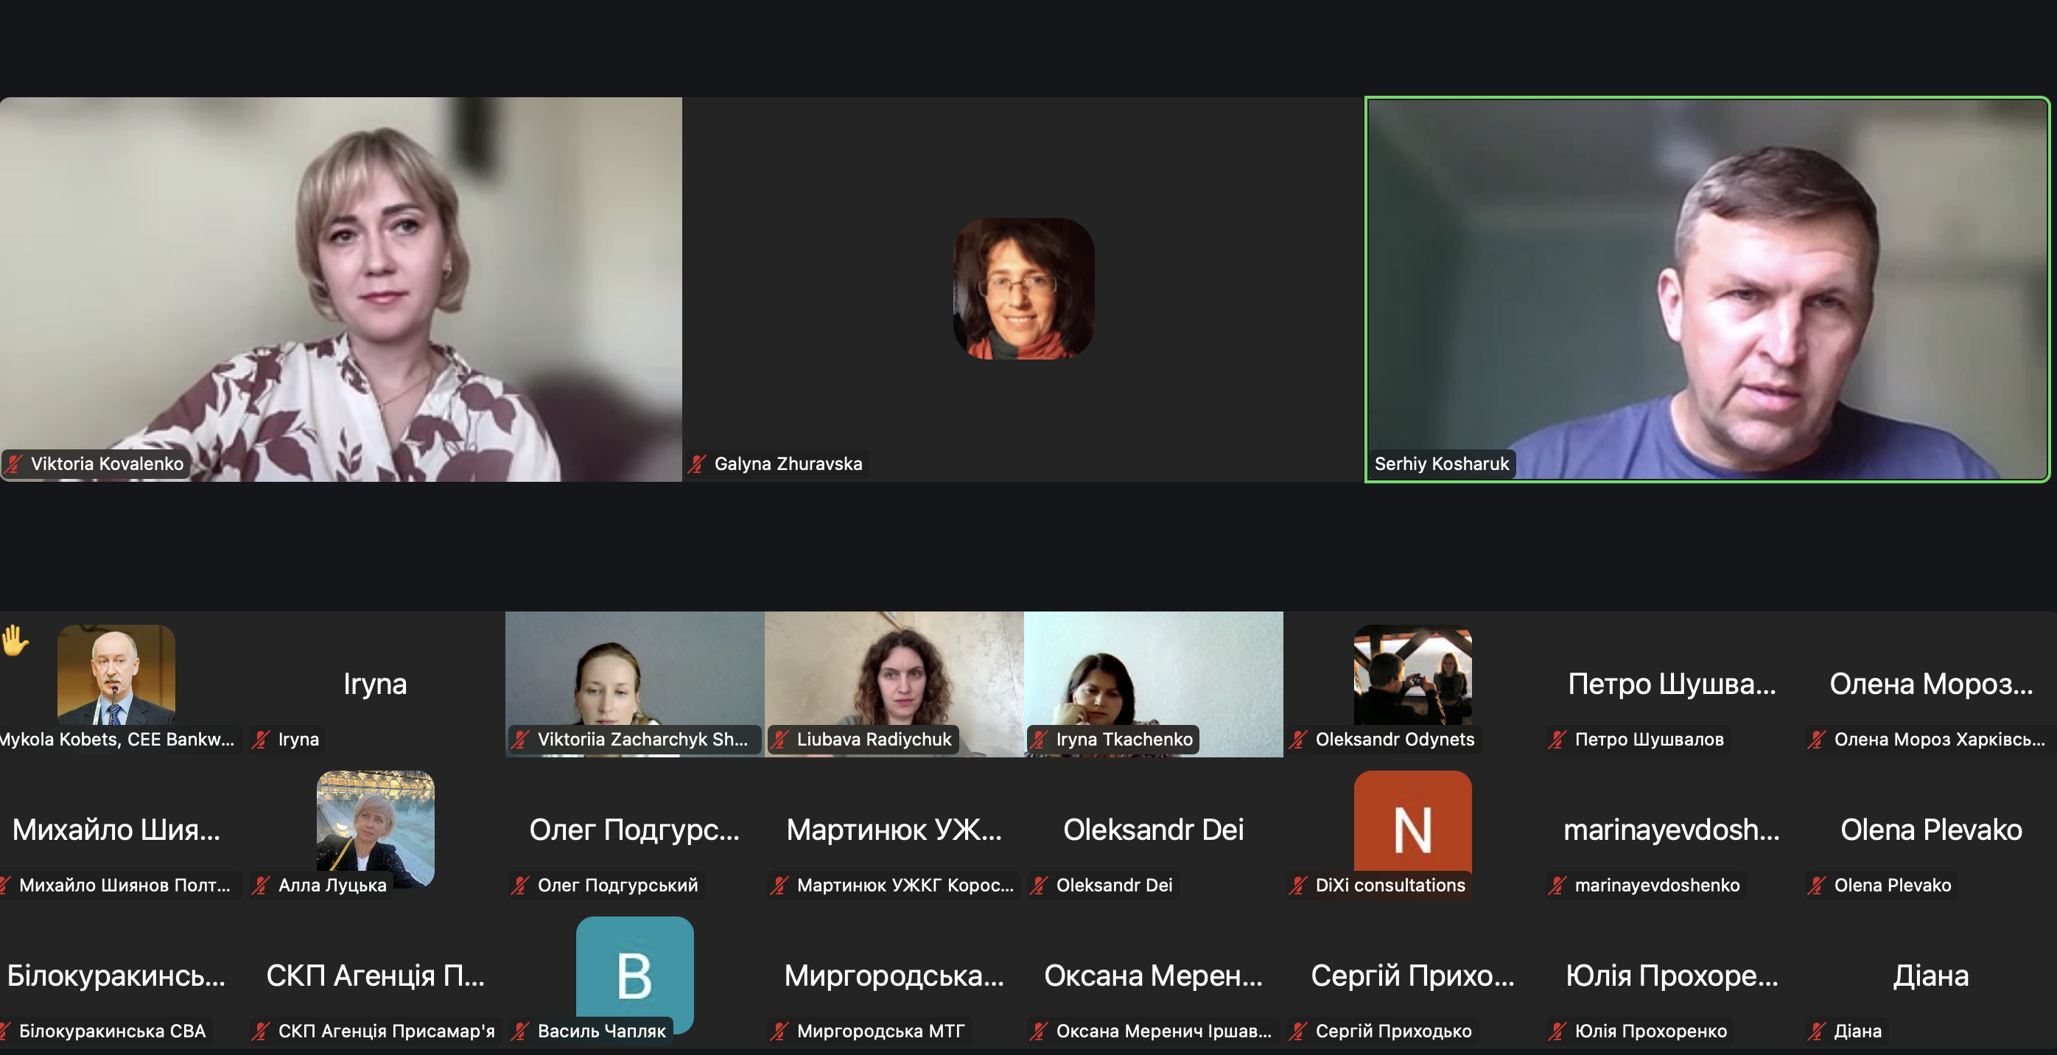2057x1055 pixels.
Task: Click the Діана participant tile
Action: 1930,976
